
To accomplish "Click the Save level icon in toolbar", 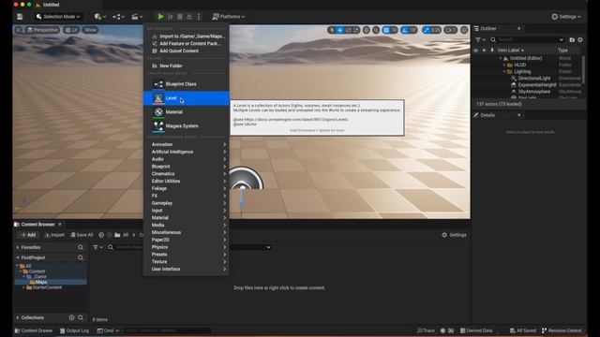I will pos(20,17).
